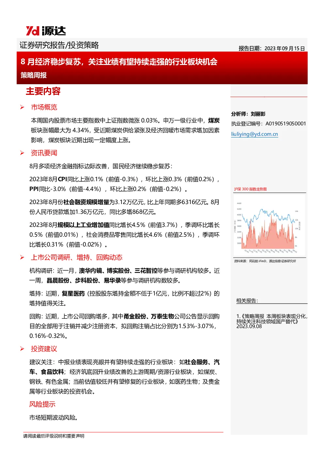Click the report date 2023年09月15日

[284, 48]
